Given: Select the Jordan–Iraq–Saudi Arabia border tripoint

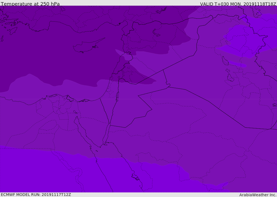Looking at the screenshot, I should coord(168,87).
